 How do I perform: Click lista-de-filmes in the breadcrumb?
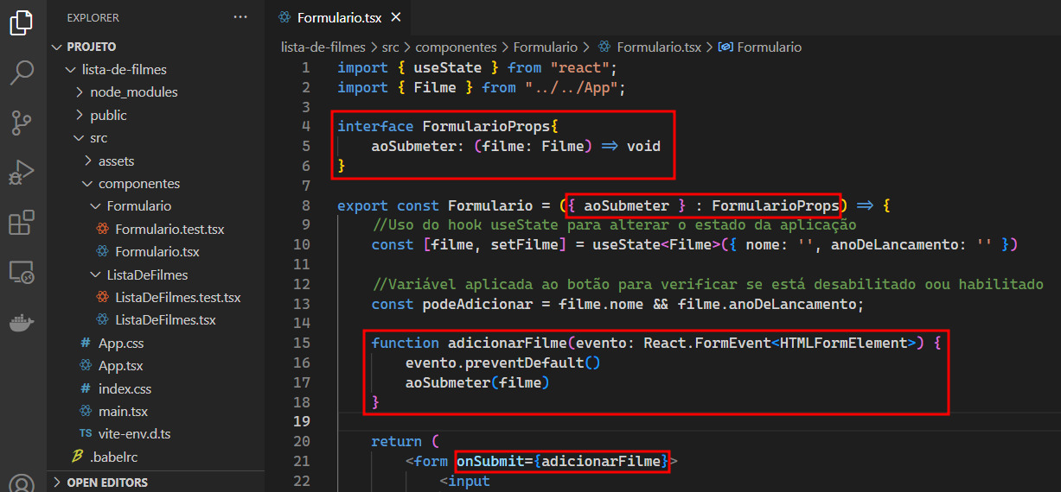pos(323,47)
